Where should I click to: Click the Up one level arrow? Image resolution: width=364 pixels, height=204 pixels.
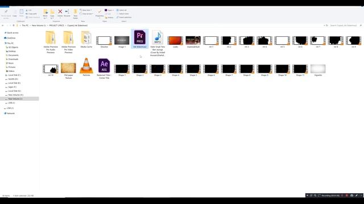[14, 25]
